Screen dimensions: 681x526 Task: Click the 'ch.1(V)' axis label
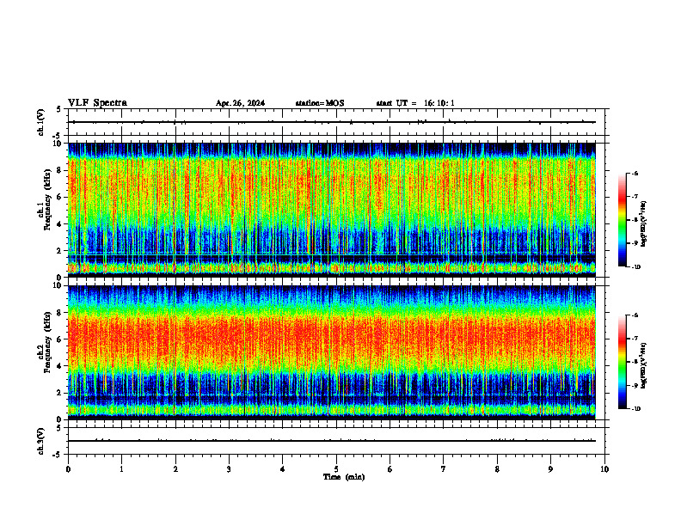(x=40, y=122)
